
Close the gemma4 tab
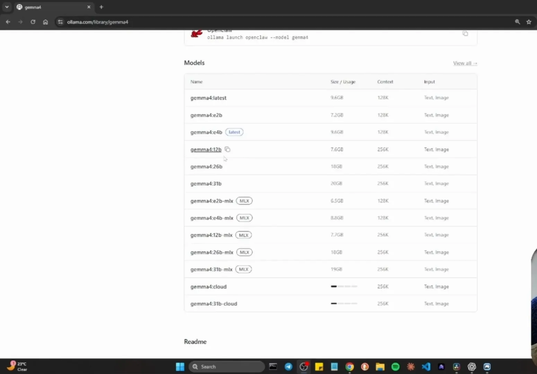tap(89, 7)
